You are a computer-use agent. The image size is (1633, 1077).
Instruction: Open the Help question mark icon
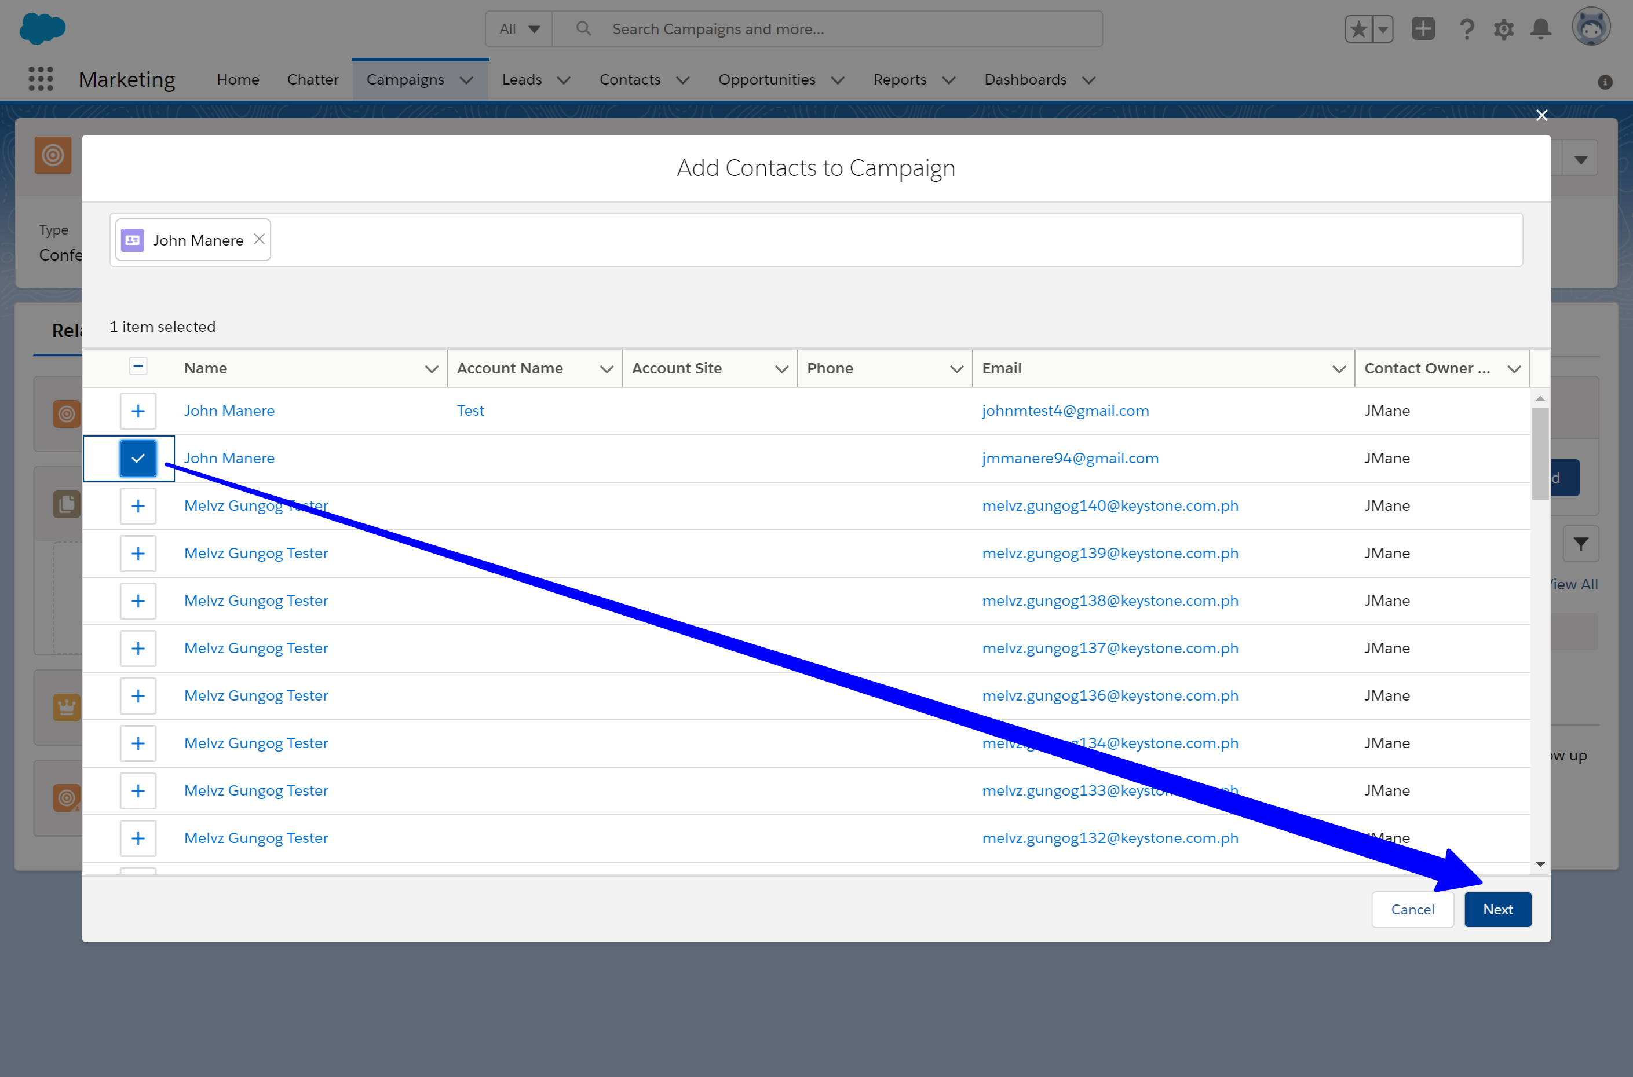point(1466,29)
